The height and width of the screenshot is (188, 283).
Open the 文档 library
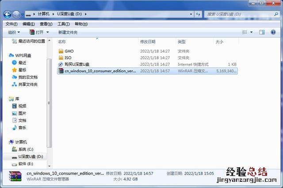click(x=19, y=120)
